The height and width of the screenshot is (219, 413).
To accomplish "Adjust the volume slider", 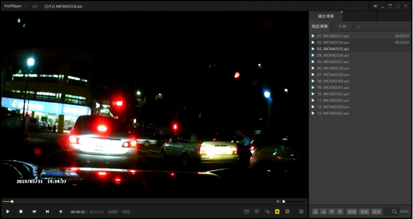I will pyautogui.click(x=294, y=202).
